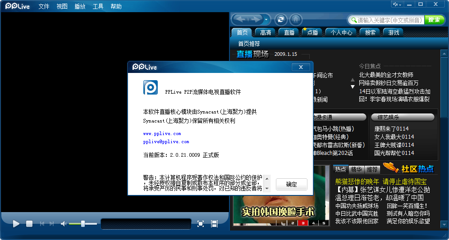Select slideshow page 4
Viewport: 449px width, 240px height.
click(313, 223)
